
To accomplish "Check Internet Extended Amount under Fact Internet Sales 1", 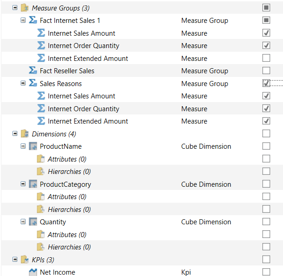I will pyautogui.click(x=266, y=58).
